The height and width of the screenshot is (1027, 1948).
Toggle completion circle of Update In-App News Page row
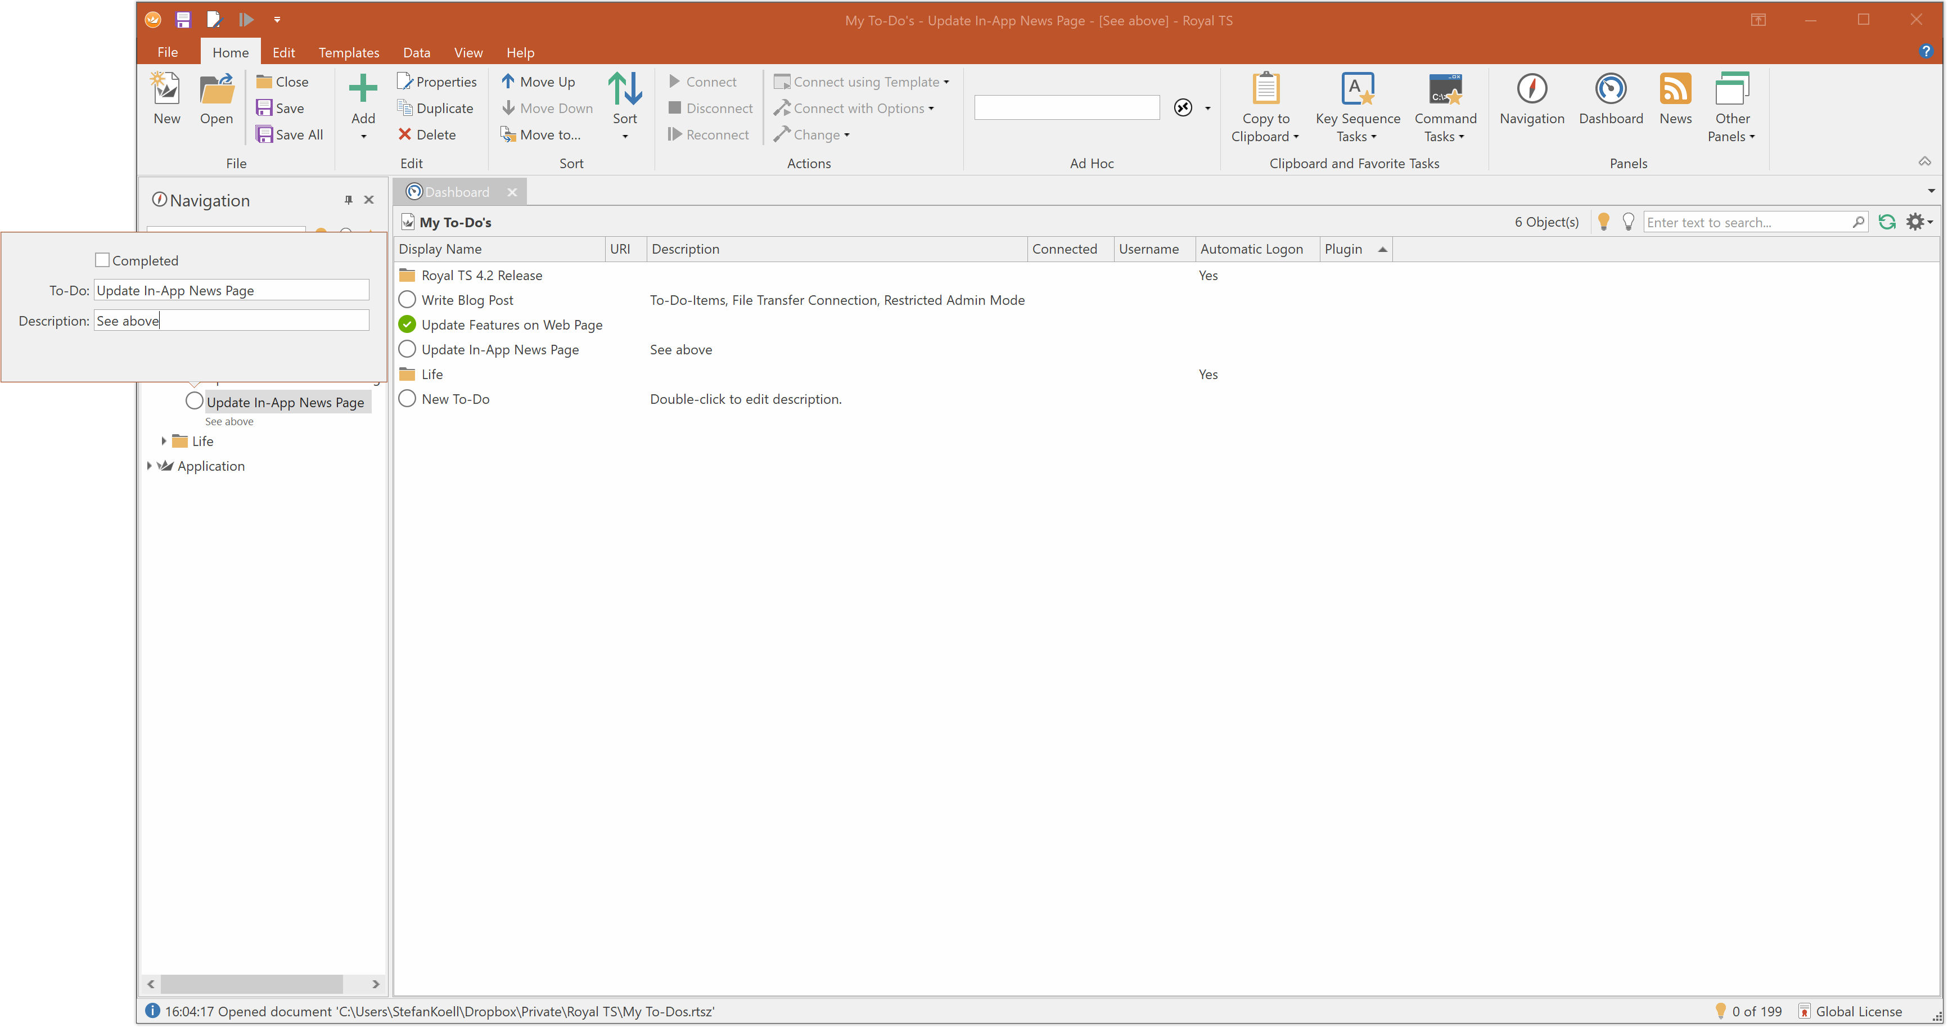[407, 349]
